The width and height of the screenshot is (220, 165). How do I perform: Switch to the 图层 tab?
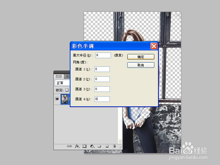point(59,76)
